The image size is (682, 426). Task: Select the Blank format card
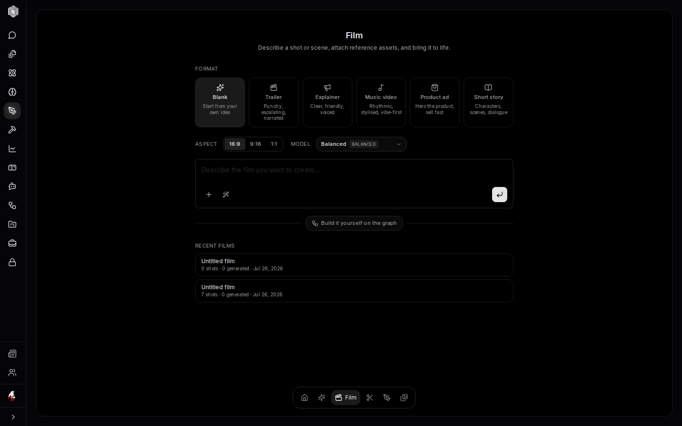(220, 103)
